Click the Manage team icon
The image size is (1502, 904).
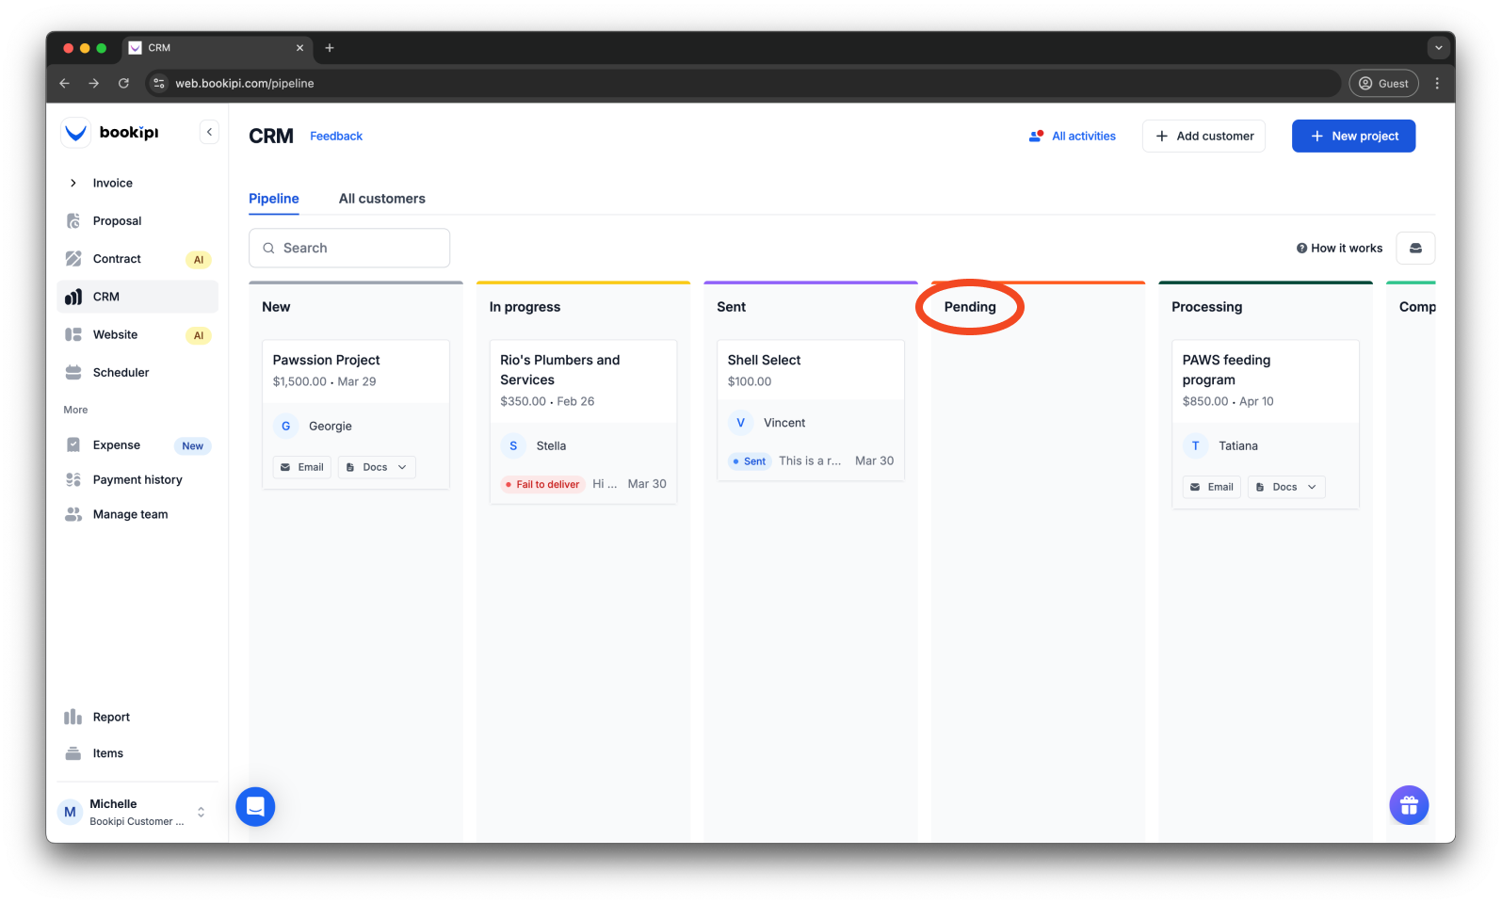click(73, 514)
